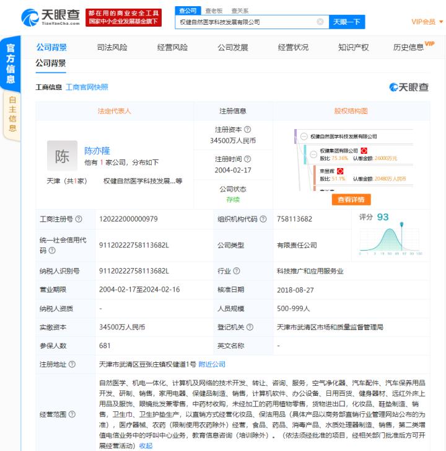The image size is (446, 451).
Task: Open the 知识产权 tab
Action: pos(353,48)
